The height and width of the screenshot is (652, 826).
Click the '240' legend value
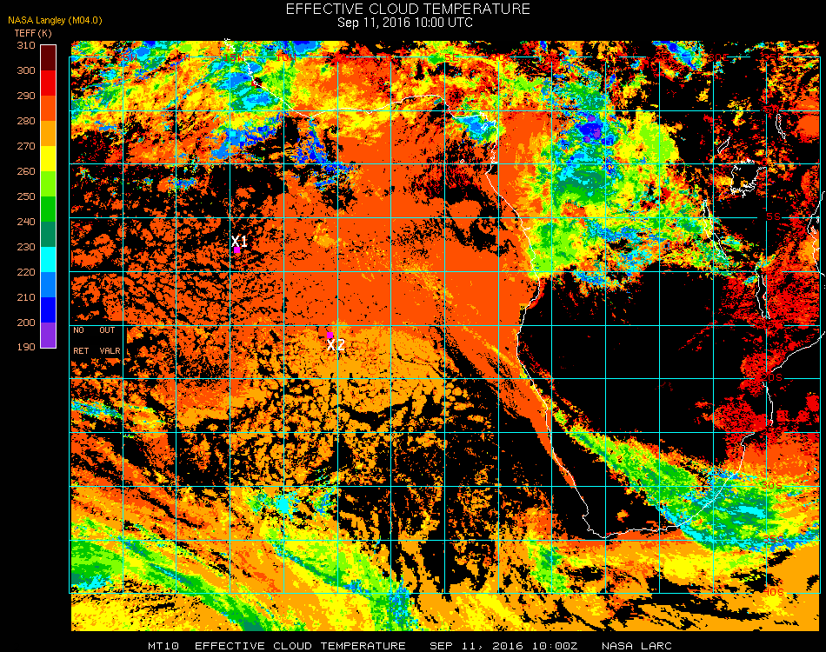[26, 222]
